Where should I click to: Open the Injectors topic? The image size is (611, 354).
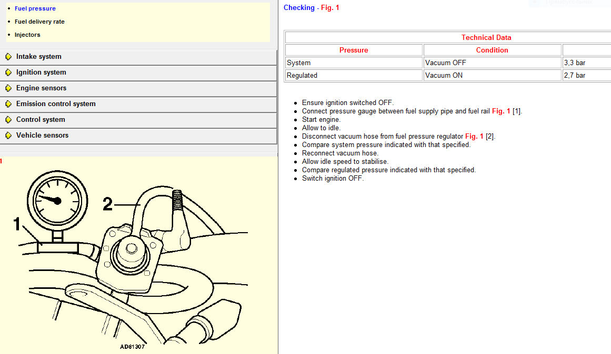pyautogui.click(x=27, y=35)
